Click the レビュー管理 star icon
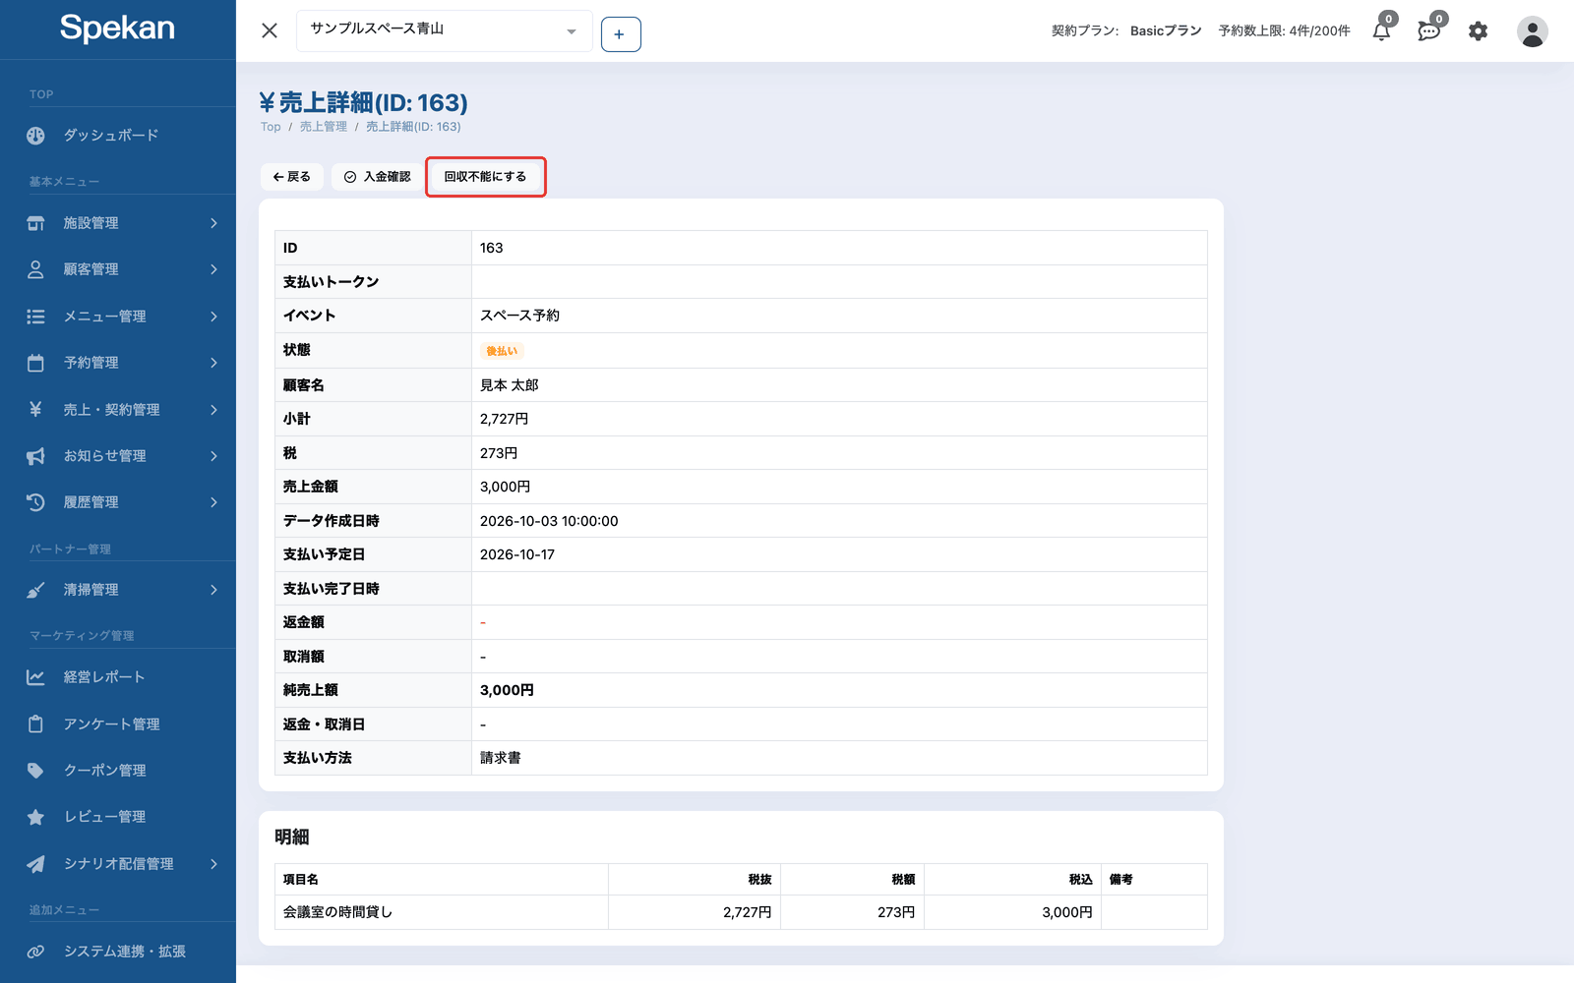Image resolution: width=1574 pixels, height=983 pixels. pos(35,817)
